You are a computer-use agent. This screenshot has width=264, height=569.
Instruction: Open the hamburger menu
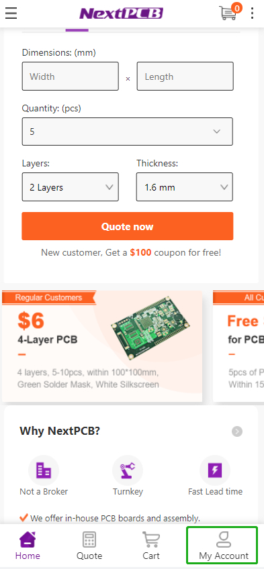(11, 13)
